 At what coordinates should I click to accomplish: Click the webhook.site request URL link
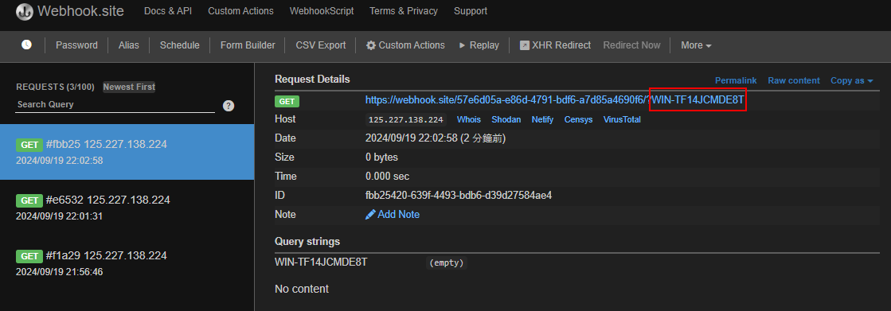[x=555, y=100]
